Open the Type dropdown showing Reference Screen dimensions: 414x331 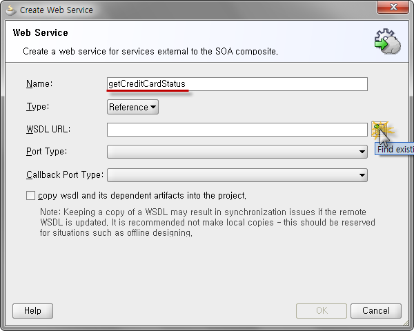[x=132, y=107]
